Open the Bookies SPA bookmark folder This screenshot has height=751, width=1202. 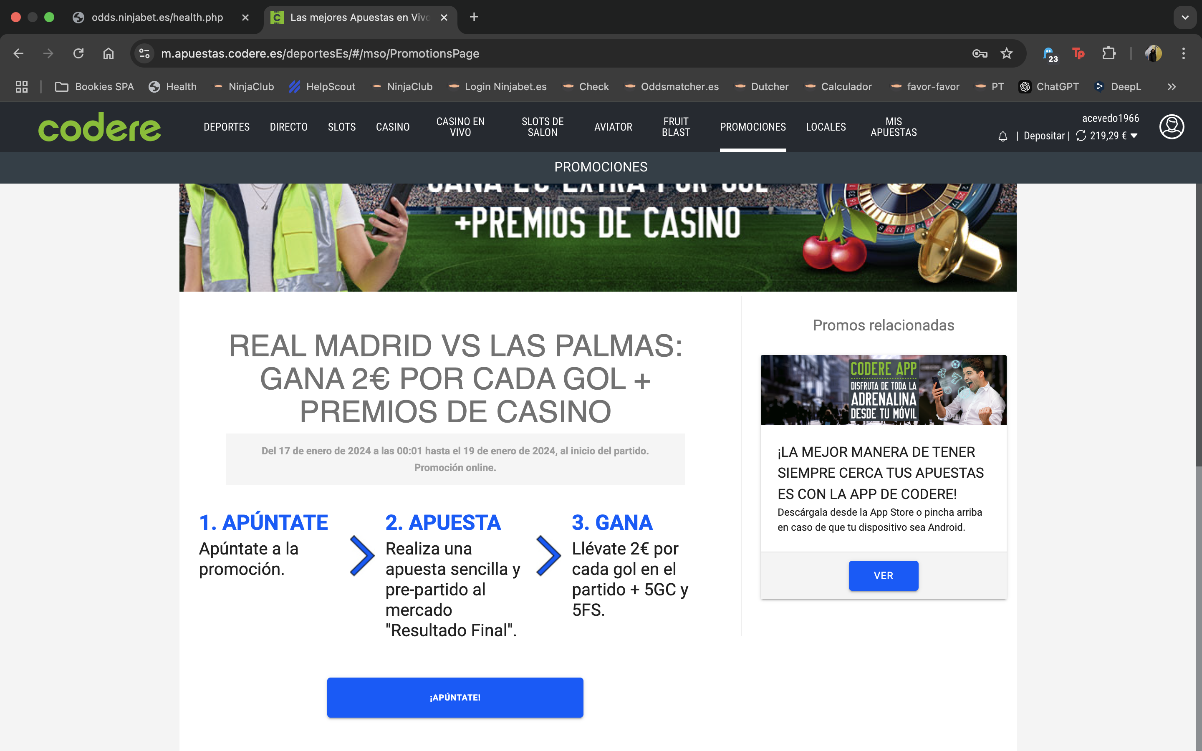click(x=95, y=87)
